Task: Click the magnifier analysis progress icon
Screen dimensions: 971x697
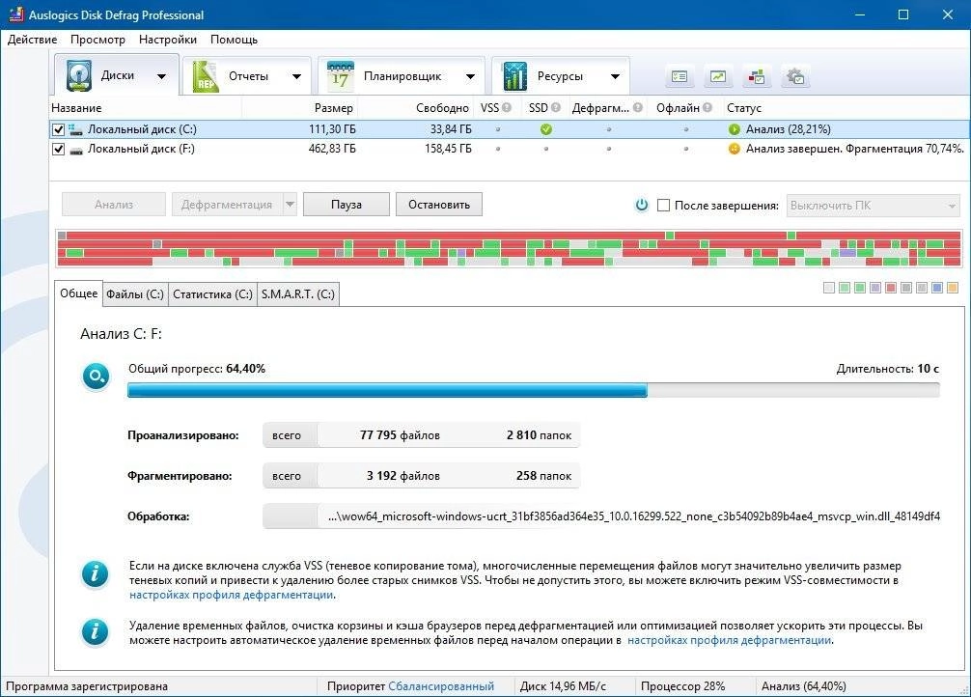Action: click(96, 376)
